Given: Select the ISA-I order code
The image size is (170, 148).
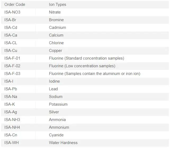Looking at the screenshot, I should pyautogui.click(x=9, y=81).
